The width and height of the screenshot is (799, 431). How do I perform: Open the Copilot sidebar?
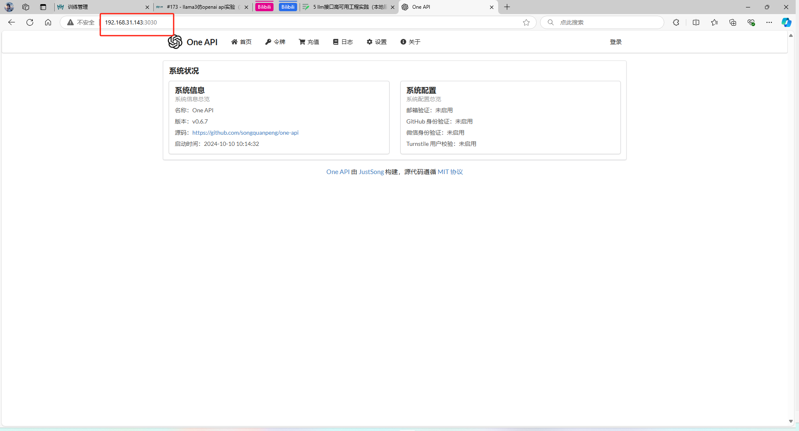click(786, 22)
